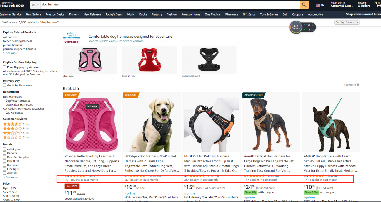Select one star & Up rating filter
The height and width of the screenshot is (202, 381).
point(16,137)
